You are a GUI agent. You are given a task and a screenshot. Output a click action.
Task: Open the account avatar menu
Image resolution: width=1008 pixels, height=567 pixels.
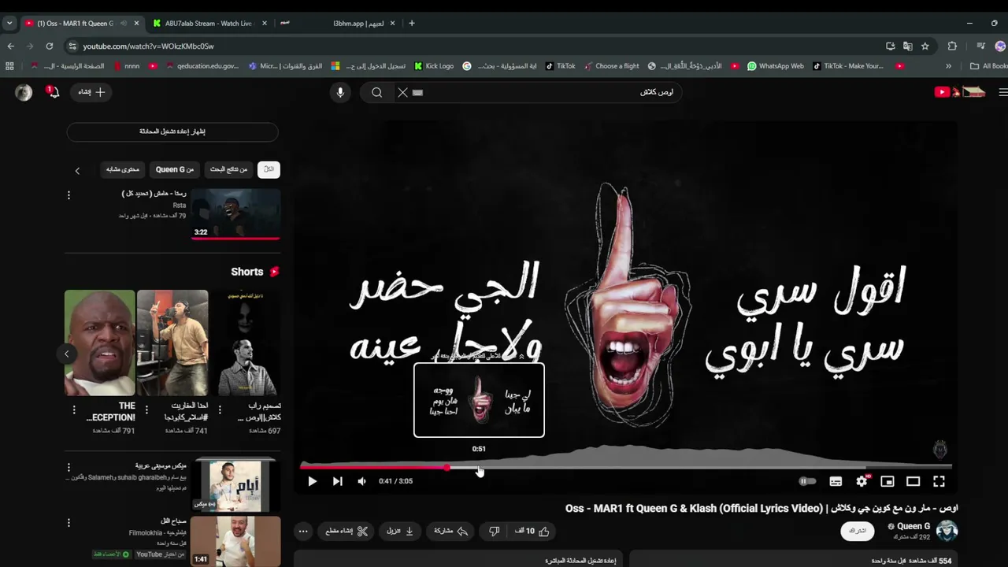(24, 92)
